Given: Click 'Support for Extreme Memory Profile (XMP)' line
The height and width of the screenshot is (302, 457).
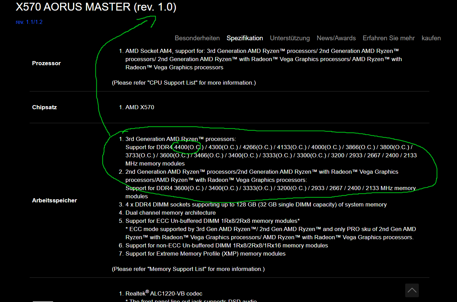Looking at the screenshot, I should tap(205, 254).
